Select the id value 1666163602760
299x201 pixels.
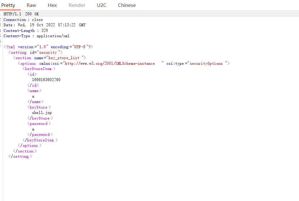(x=46, y=80)
